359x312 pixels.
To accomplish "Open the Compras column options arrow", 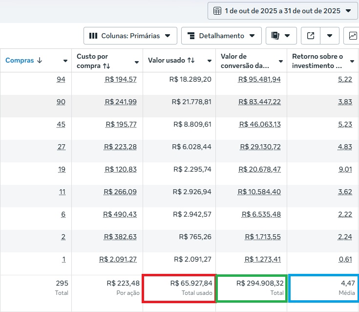I will (65, 61).
